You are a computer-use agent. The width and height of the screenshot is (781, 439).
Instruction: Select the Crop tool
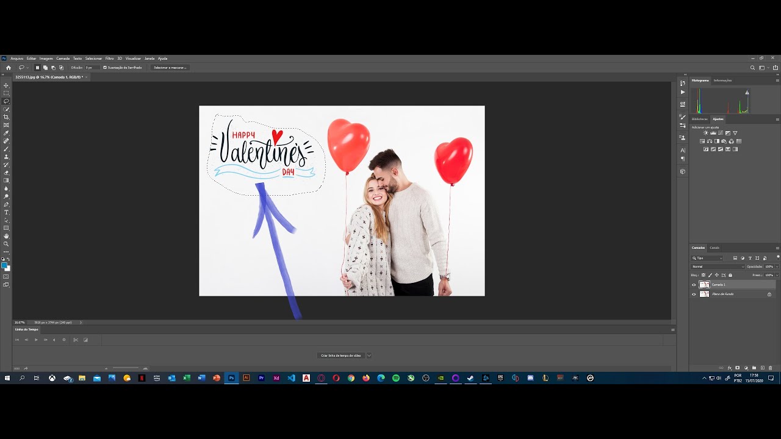tap(6, 117)
